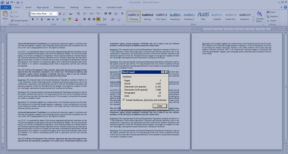Toggle justify alignment

pos(98,19)
